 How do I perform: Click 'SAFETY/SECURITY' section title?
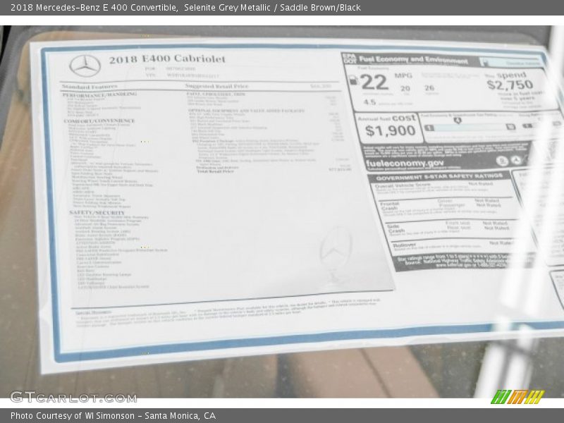point(97,213)
